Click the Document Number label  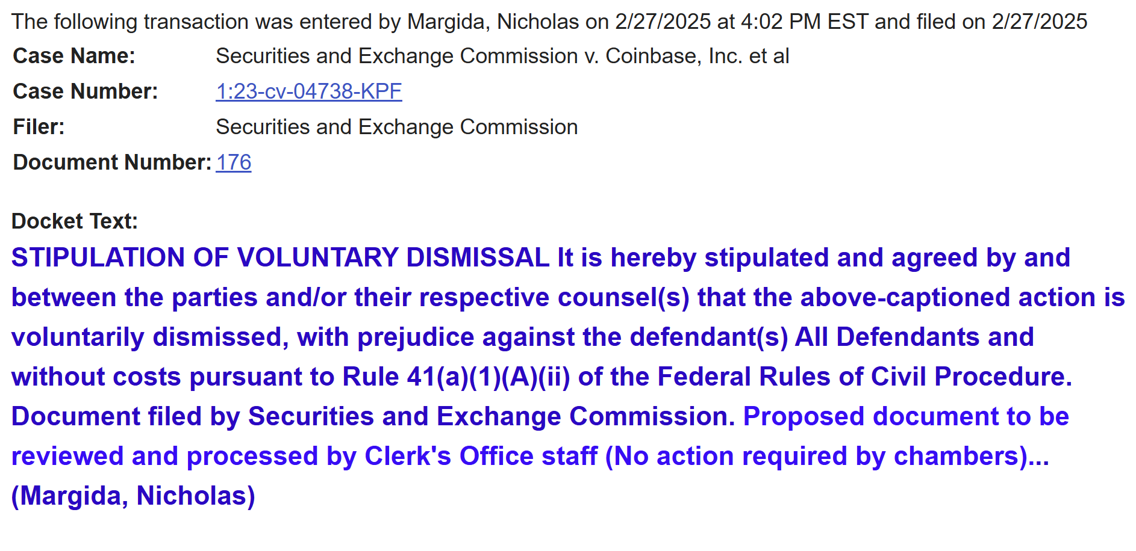(x=112, y=162)
